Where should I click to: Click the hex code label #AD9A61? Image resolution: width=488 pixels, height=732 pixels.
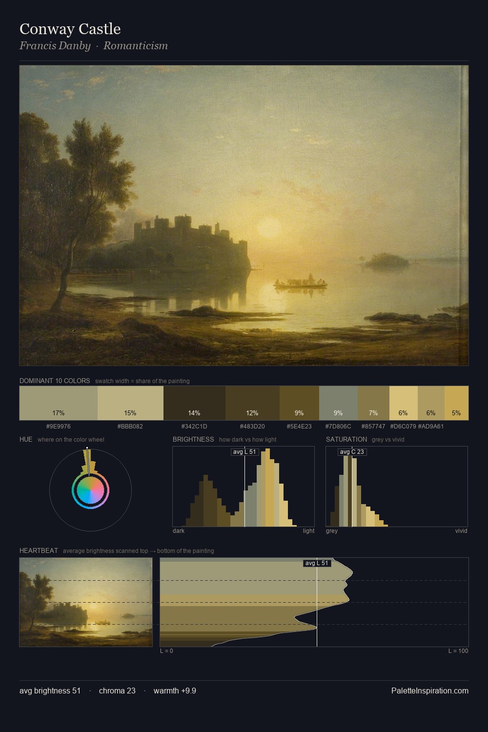pyautogui.click(x=431, y=427)
